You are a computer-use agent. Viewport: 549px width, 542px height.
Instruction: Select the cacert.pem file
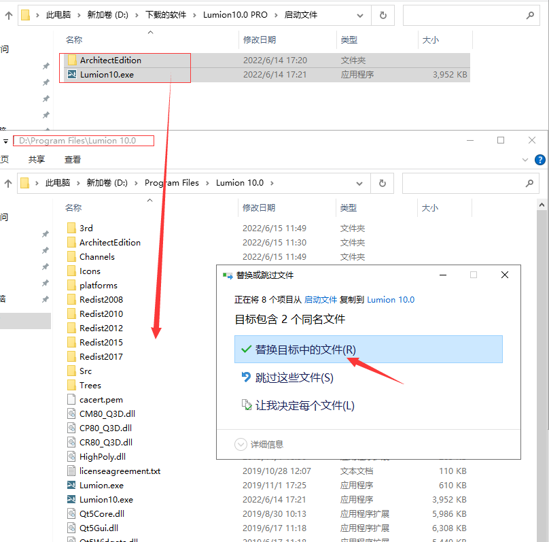101,400
